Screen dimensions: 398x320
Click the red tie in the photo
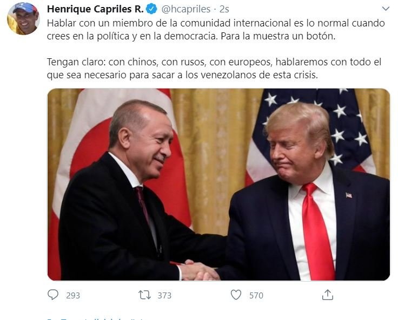click(x=317, y=232)
